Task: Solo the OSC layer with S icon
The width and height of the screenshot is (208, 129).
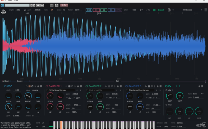Action: (35, 86)
